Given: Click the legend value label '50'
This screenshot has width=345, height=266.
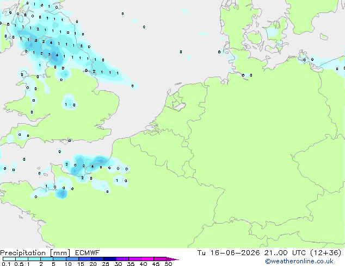Looking at the screenshot, I should 169,264.
